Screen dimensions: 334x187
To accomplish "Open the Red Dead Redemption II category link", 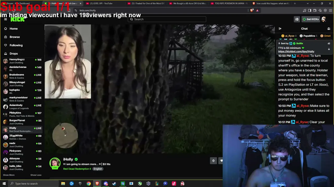I will point(77,169).
